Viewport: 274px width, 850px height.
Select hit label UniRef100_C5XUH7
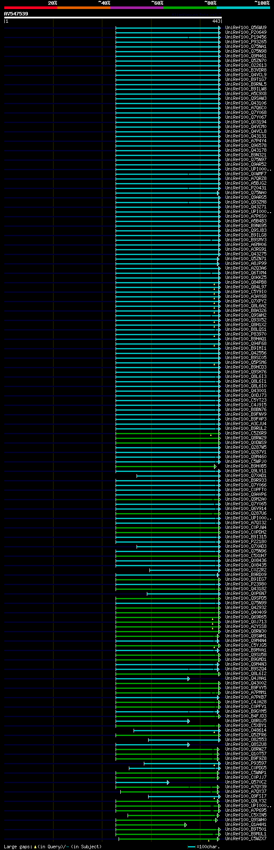click(246, 556)
